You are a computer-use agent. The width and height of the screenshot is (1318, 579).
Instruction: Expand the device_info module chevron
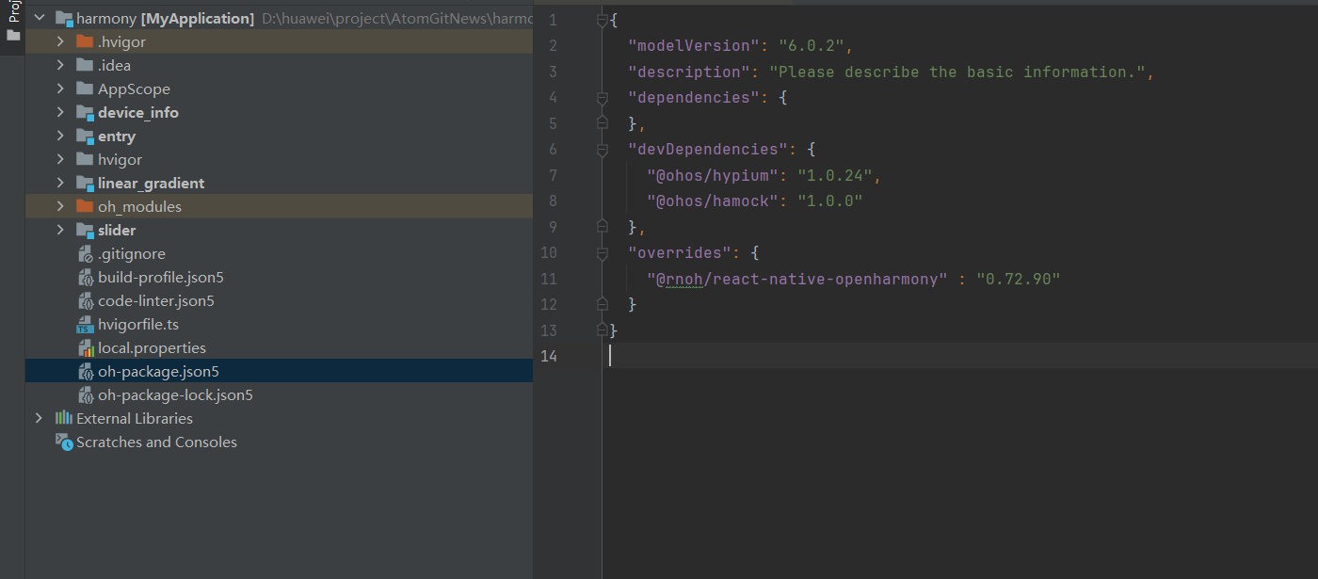[x=60, y=112]
